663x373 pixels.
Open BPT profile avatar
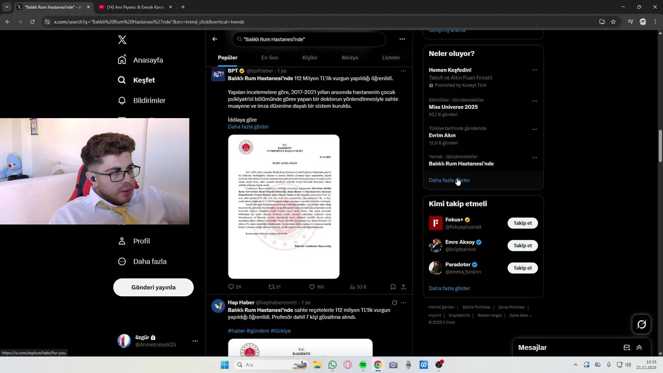click(218, 75)
